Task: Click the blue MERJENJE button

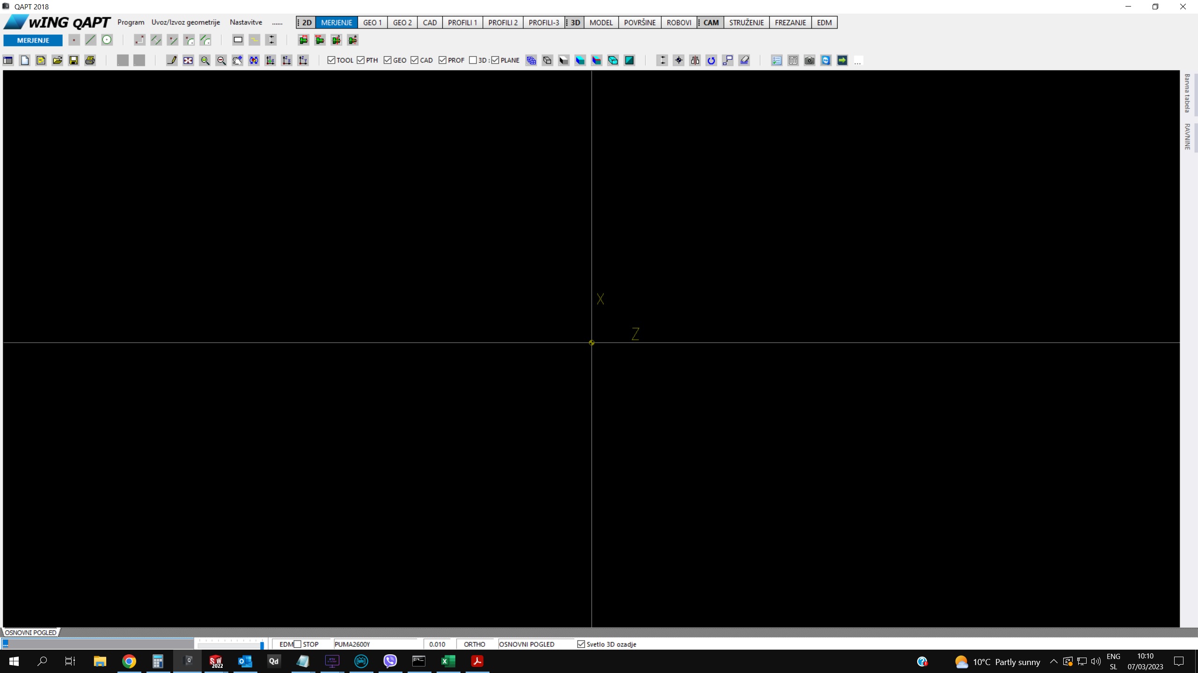Action: (x=33, y=40)
